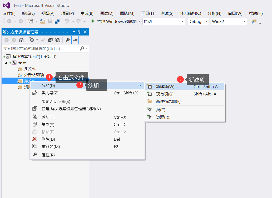Open the 工具(T) menu
Screen dimensions: 272x198
(147, 13)
